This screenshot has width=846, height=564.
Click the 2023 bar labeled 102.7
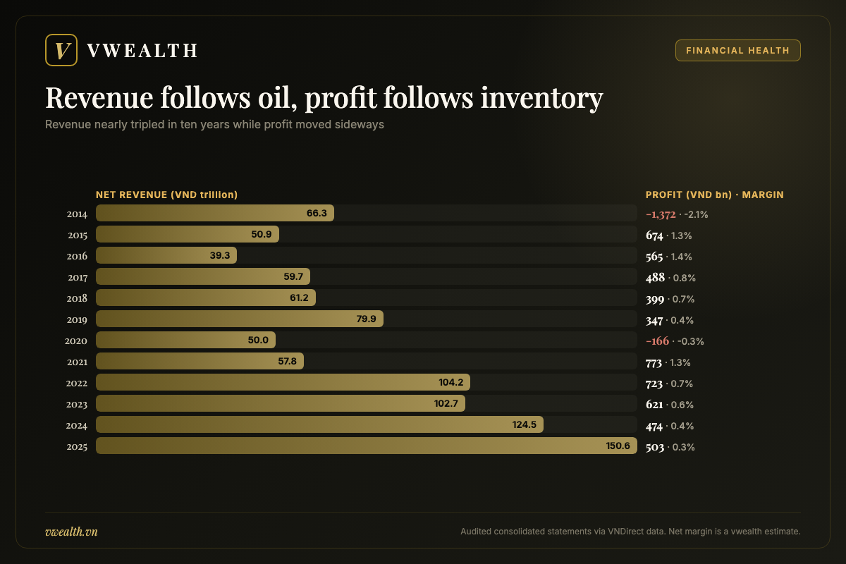click(x=281, y=403)
